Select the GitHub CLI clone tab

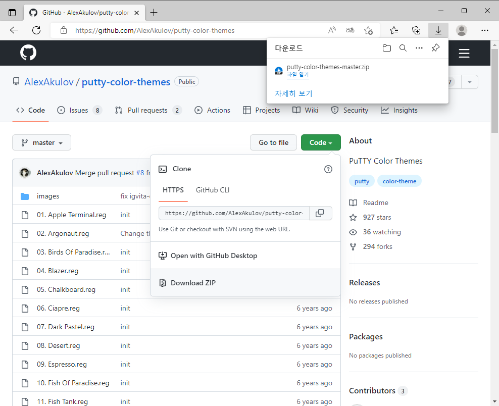tap(213, 190)
